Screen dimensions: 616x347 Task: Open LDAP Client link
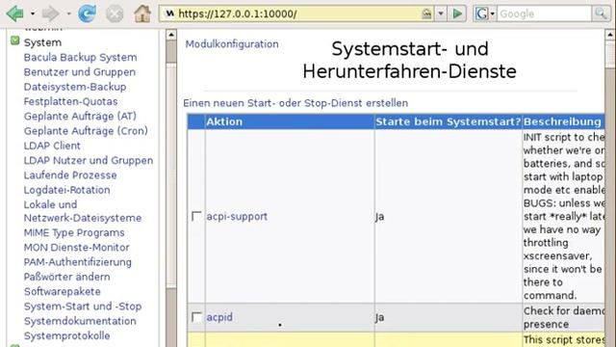52,146
